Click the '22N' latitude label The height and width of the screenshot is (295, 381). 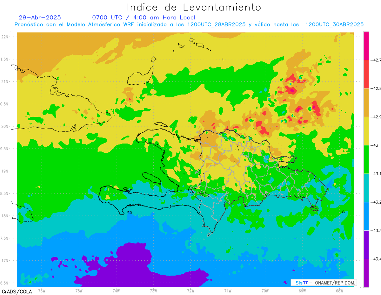coord(5,37)
